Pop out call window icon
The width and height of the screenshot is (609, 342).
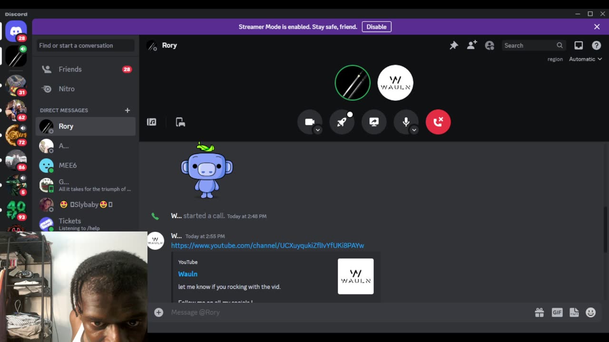tap(180, 122)
